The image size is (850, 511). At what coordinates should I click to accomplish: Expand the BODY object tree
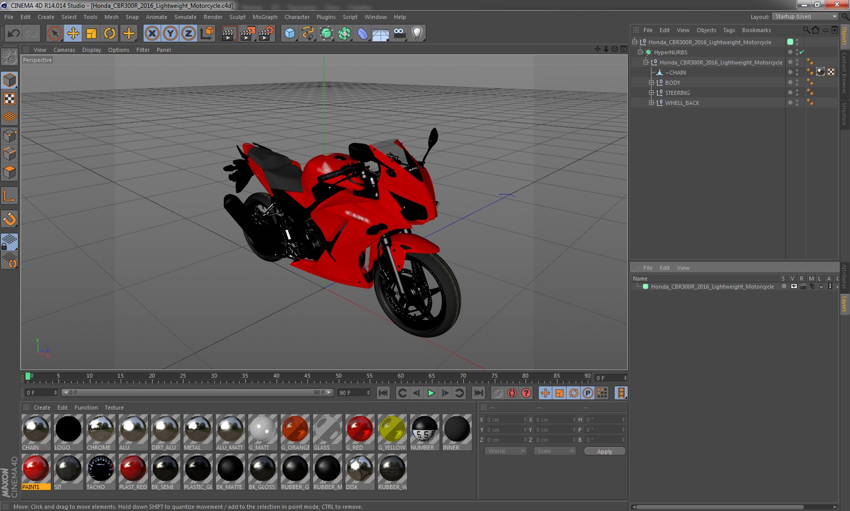coord(651,82)
